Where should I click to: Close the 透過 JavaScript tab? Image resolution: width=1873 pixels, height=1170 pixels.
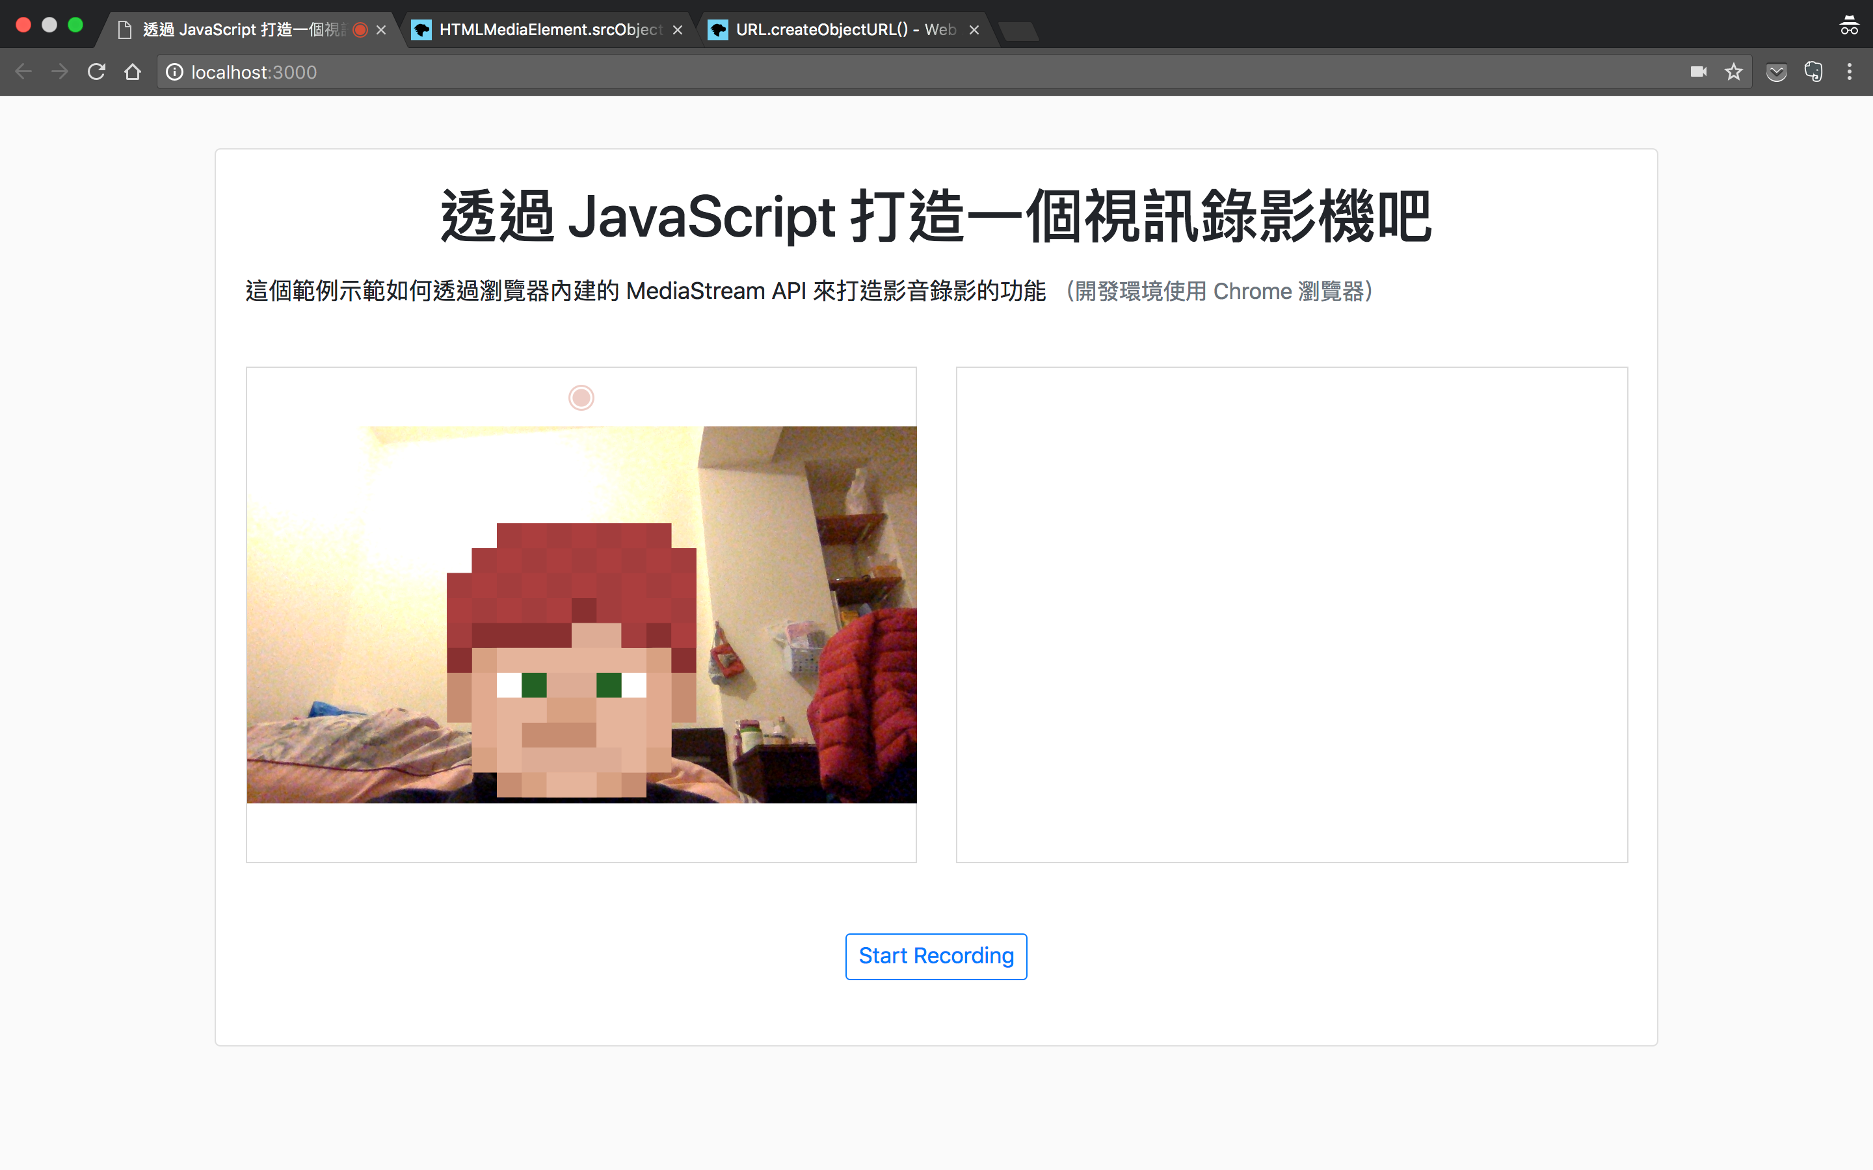click(x=381, y=29)
